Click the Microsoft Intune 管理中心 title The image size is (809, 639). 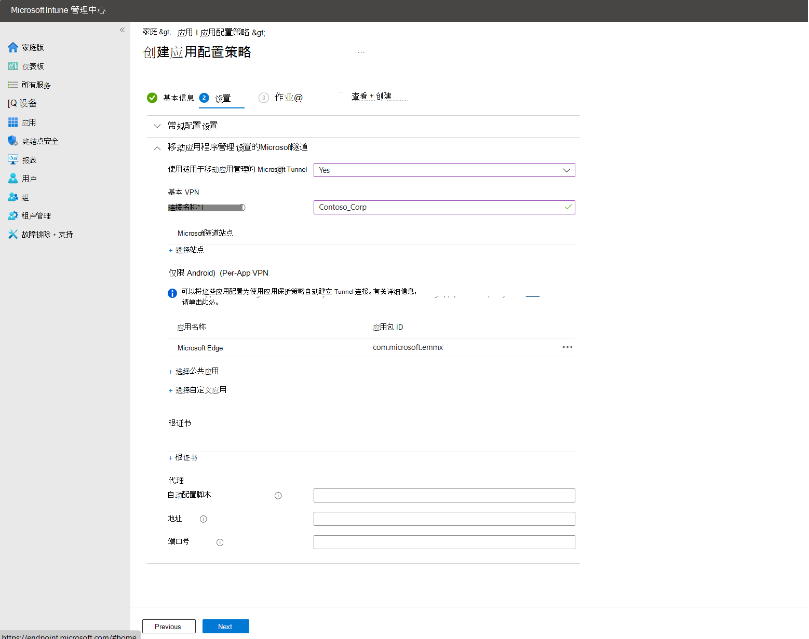click(58, 10)
